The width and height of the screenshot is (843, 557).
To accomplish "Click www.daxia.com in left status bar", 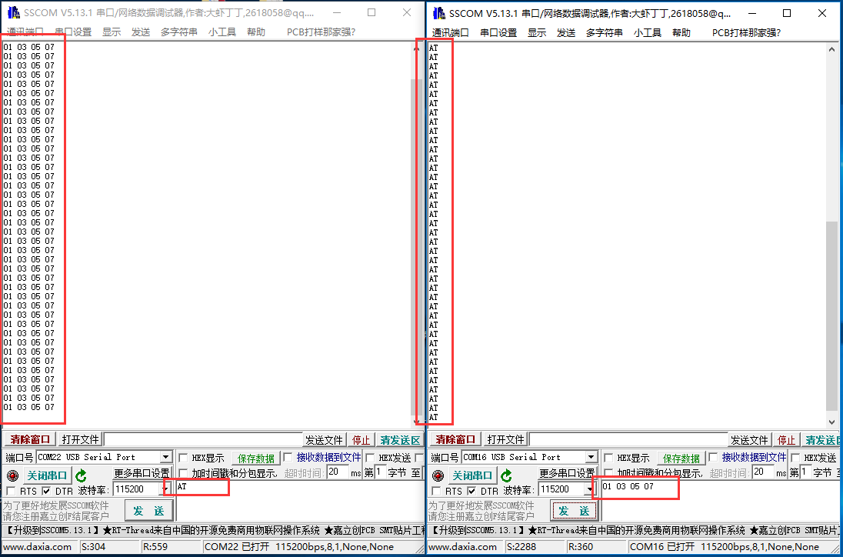I will (37, 547).
